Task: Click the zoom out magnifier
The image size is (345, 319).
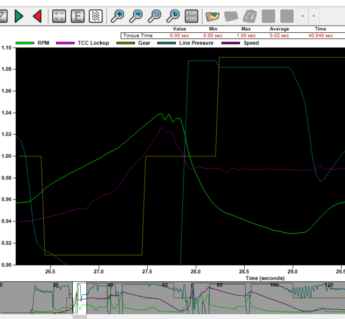Action: click(x=136, y=16)
